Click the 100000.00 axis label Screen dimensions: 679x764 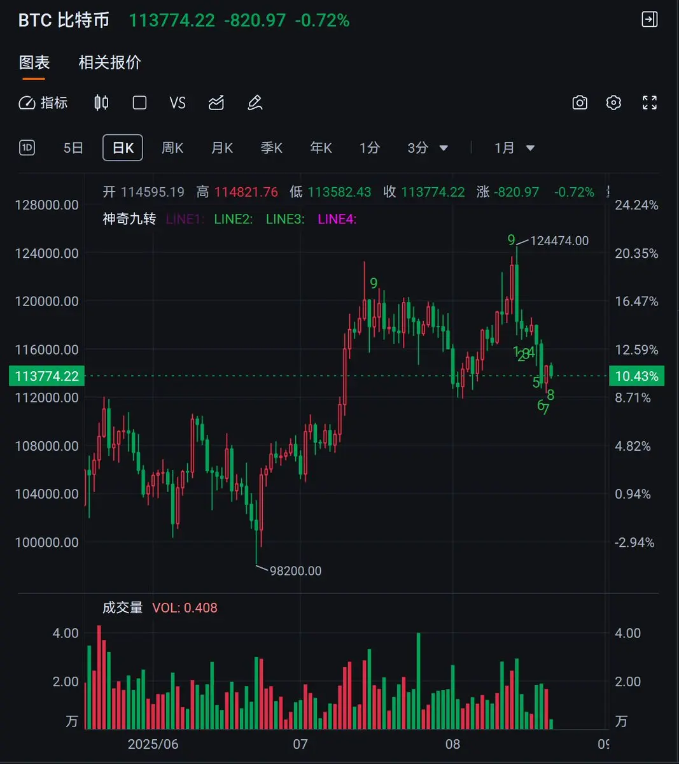[47, 542]
